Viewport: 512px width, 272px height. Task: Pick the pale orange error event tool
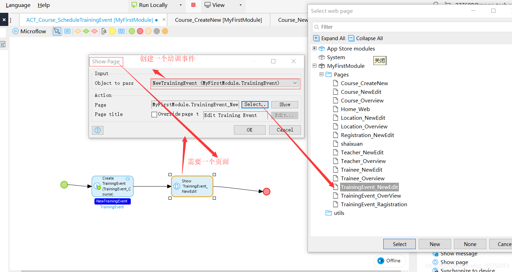click(148, 31)
